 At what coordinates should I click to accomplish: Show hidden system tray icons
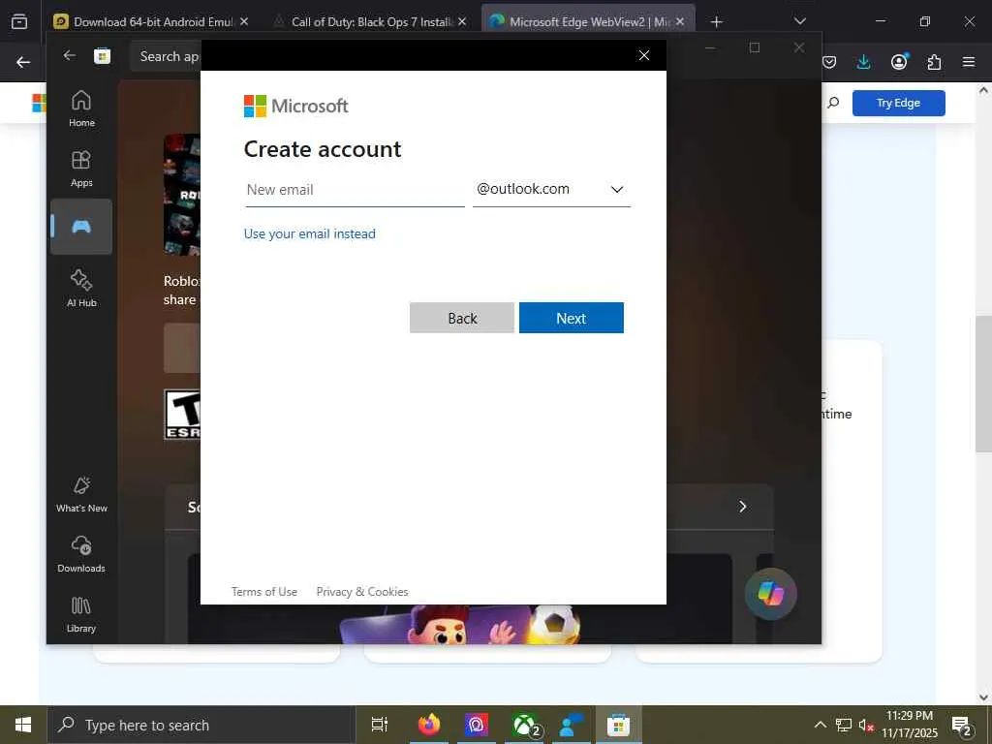pyautogui.click(x=820, y=725)
